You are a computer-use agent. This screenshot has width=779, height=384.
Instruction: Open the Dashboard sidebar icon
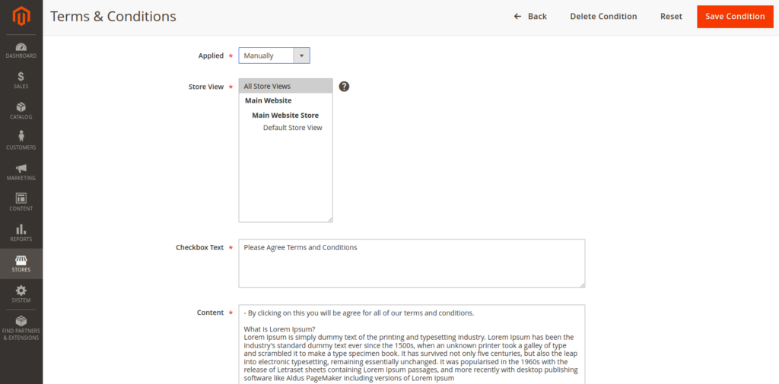21,50
